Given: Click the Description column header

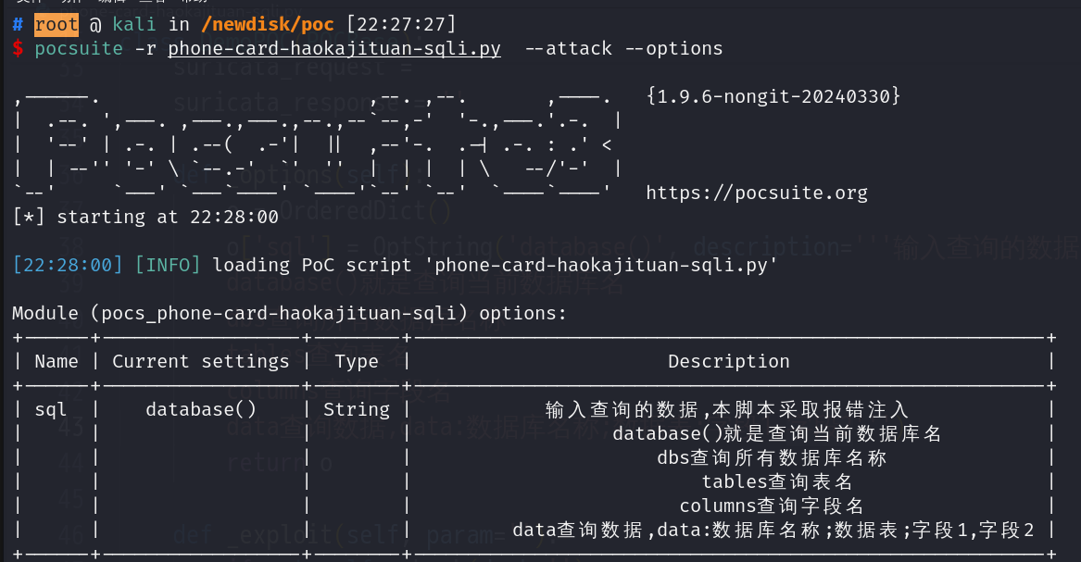Looking at the screenshot, I should (x=729, y=362).
